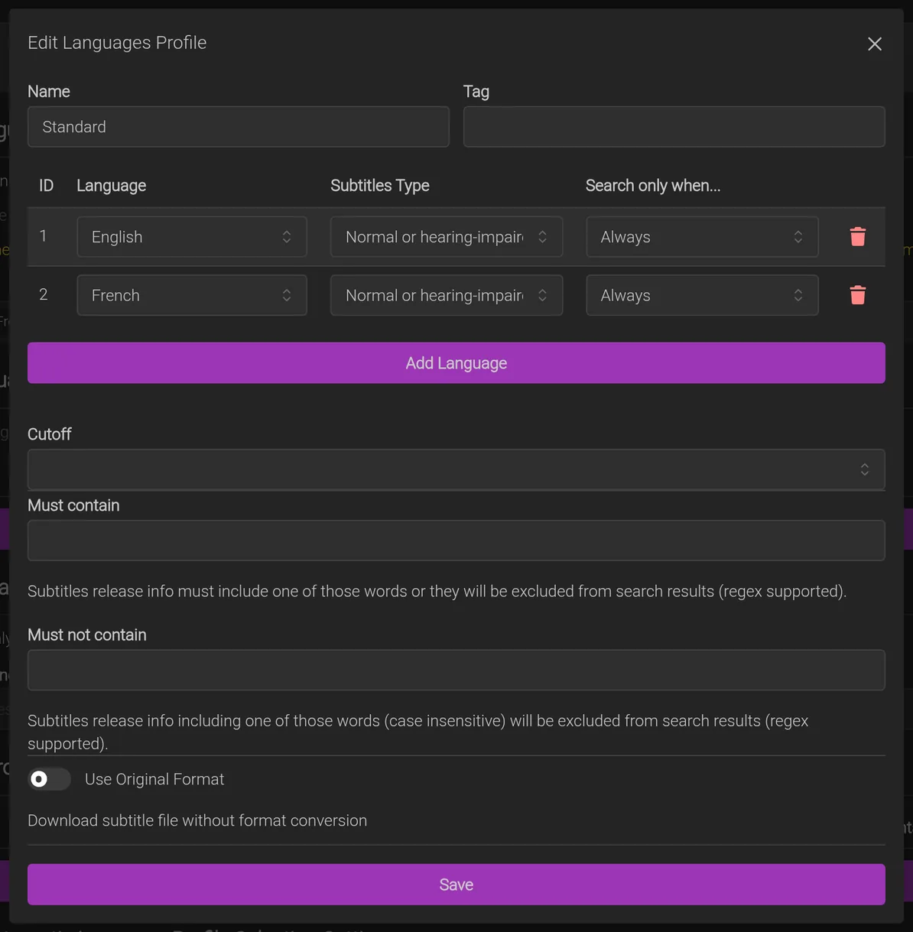Viewport: 913px width, 932px height.
Task: Click the Add Language button
Action: point(456,363)
